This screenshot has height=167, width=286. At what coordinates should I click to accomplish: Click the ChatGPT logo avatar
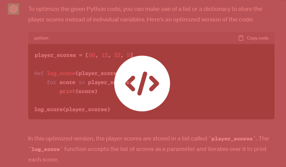[13, 9]
